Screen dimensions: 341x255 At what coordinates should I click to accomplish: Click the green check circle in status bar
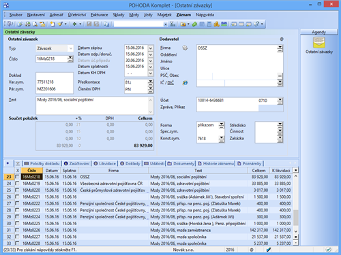point(328,250)
